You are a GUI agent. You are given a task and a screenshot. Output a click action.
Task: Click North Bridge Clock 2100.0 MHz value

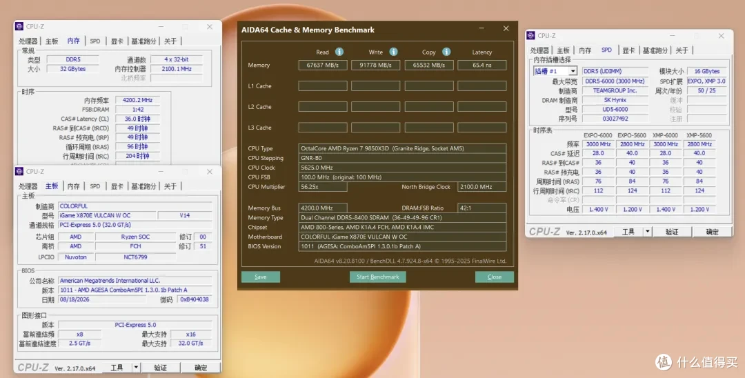point(481,187)
